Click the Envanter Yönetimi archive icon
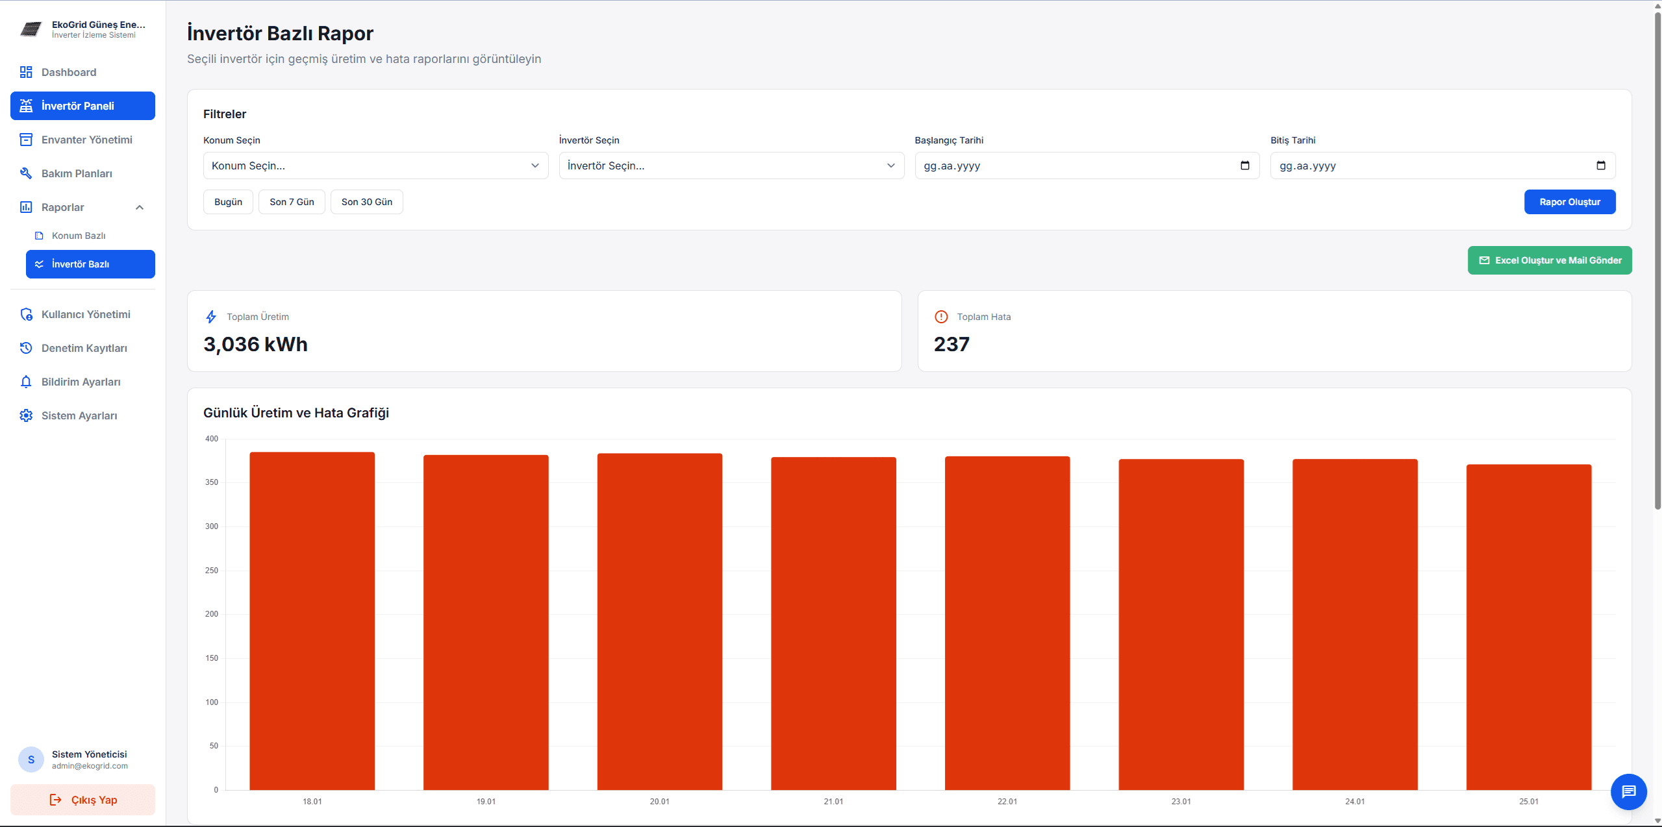 pyautogui.click(x=26, y=140)
